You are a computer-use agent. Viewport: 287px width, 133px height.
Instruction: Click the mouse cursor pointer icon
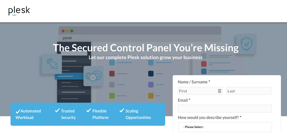(52, 64)
